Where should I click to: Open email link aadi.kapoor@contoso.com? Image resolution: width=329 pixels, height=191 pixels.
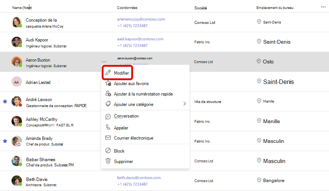[140, 39]
